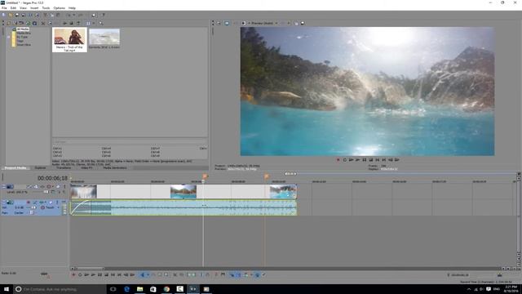This screenshot has height=294, width=522.
Task: Switch to the Transitions tab
Action: (64, 167)
